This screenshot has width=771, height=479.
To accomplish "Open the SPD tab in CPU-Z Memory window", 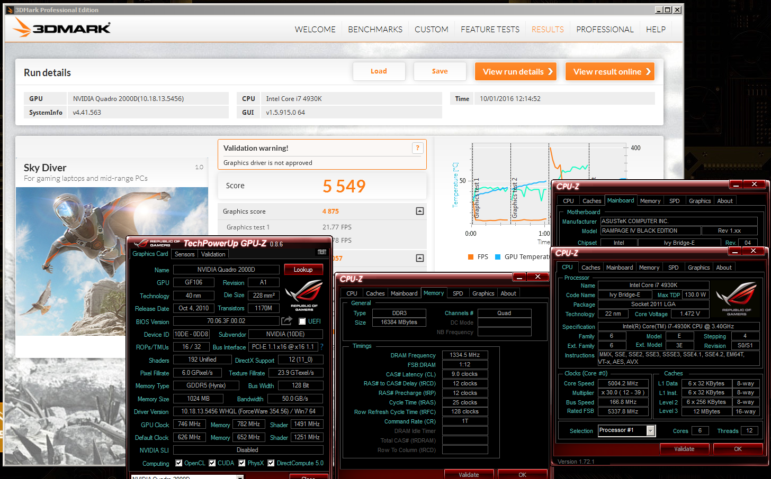I will click(458, 293).
